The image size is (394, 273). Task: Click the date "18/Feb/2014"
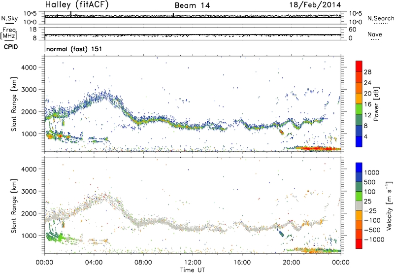[315, 5]
